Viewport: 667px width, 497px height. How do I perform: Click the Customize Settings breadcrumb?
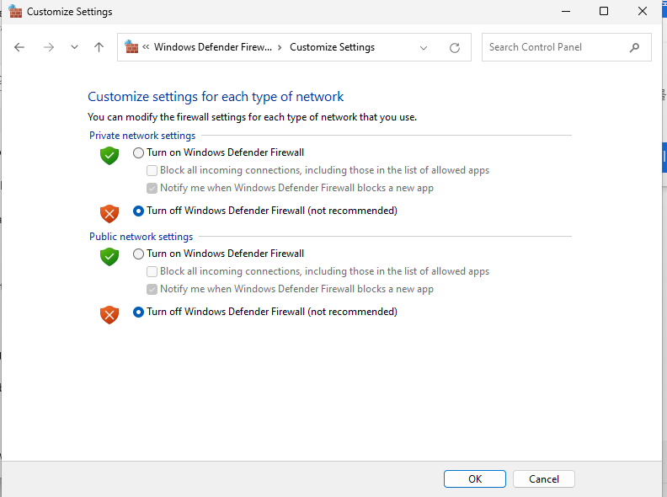[332, 47]
